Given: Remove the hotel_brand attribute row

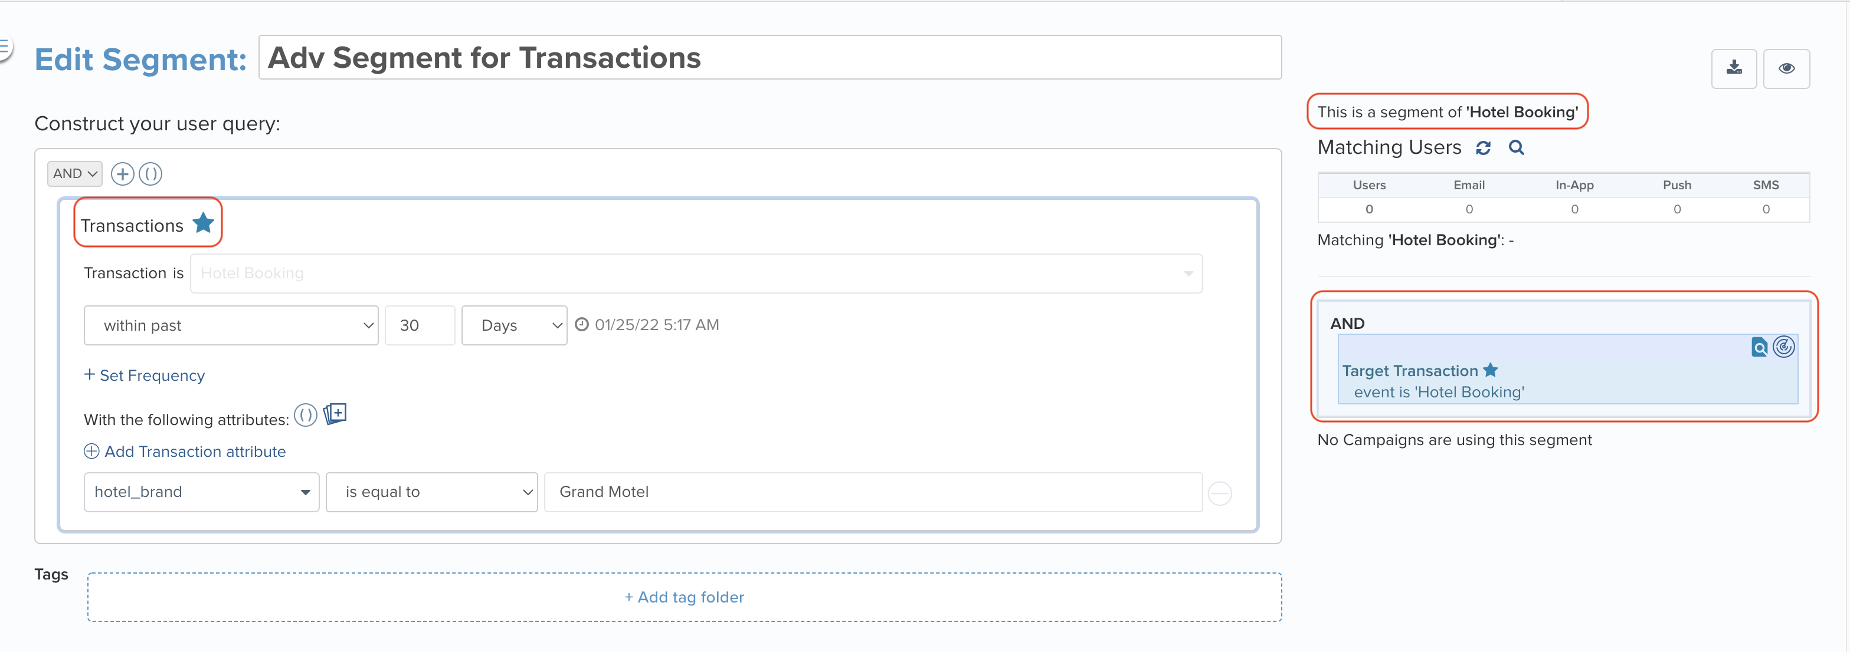Looking at the screenshot, I should (x=1219, y=493).
